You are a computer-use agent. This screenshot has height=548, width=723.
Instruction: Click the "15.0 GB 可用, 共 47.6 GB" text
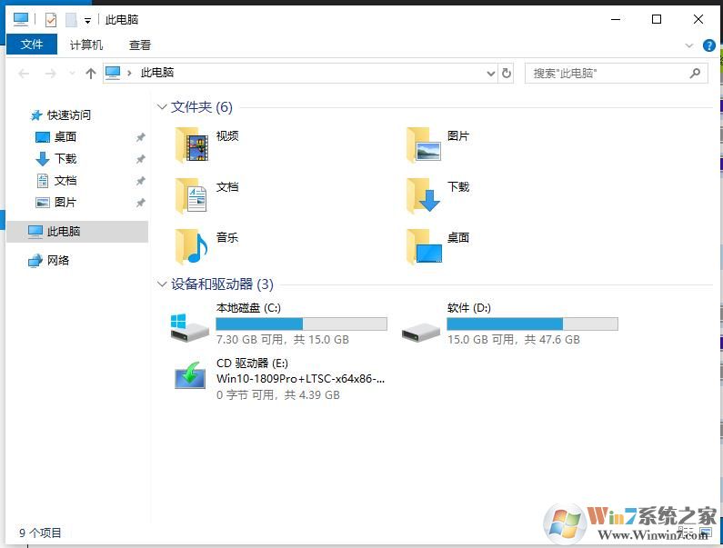tap(514, 340)
